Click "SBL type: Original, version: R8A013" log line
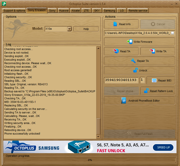Viewport: 180px width, 166px height. pos(26,84)
